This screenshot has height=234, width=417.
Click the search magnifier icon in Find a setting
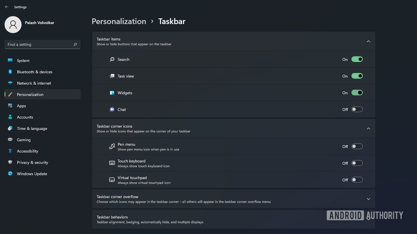coord(75,44)
